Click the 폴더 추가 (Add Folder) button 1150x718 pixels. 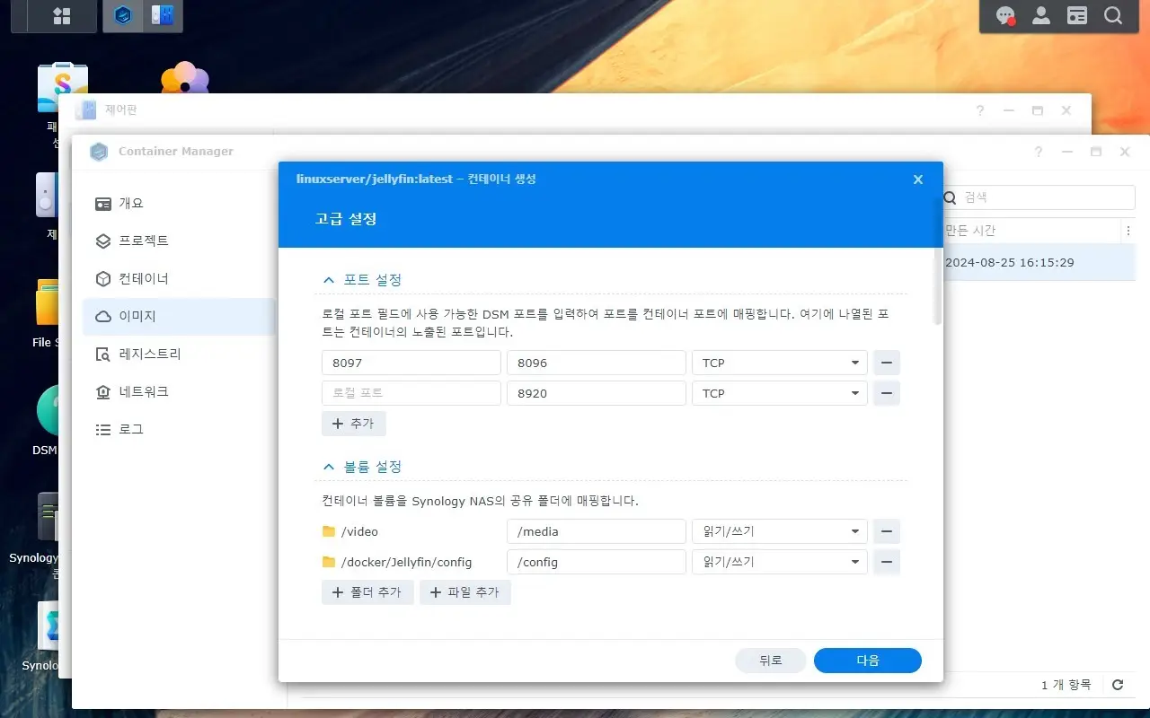tap(367, 591)
